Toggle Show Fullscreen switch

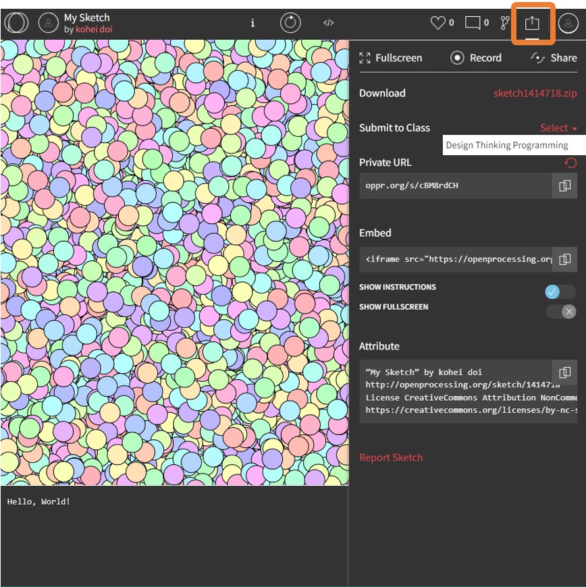[x=561, y=312]
